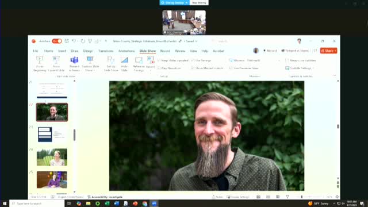Viewport: 368px width, 207px height.
Task: Click the orange Share button
Action: (328, 51)
